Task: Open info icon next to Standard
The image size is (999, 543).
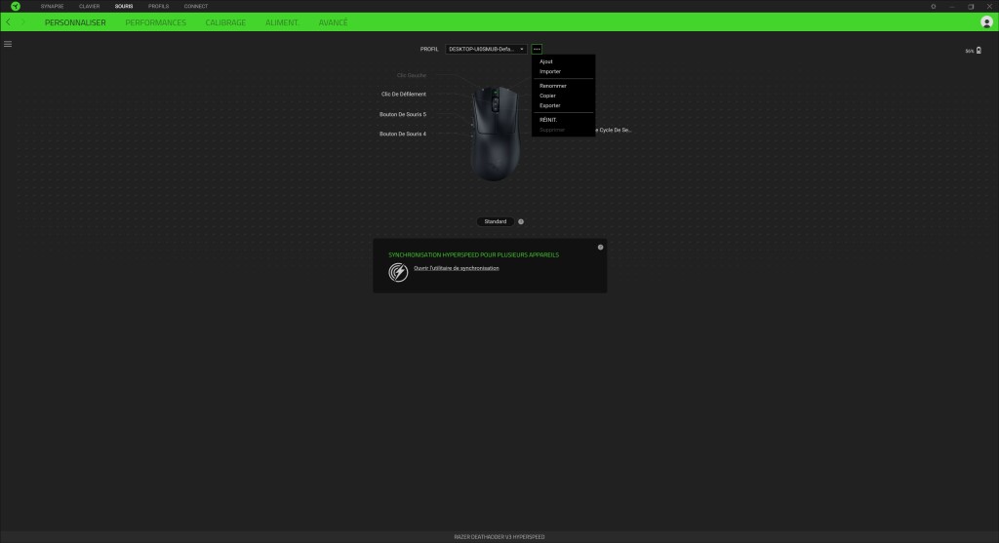Action: 521,221
